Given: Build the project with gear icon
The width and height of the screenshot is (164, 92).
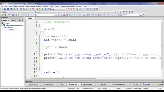Looking at the screenshot, I should pyautogui.click(x=37, y=9).
